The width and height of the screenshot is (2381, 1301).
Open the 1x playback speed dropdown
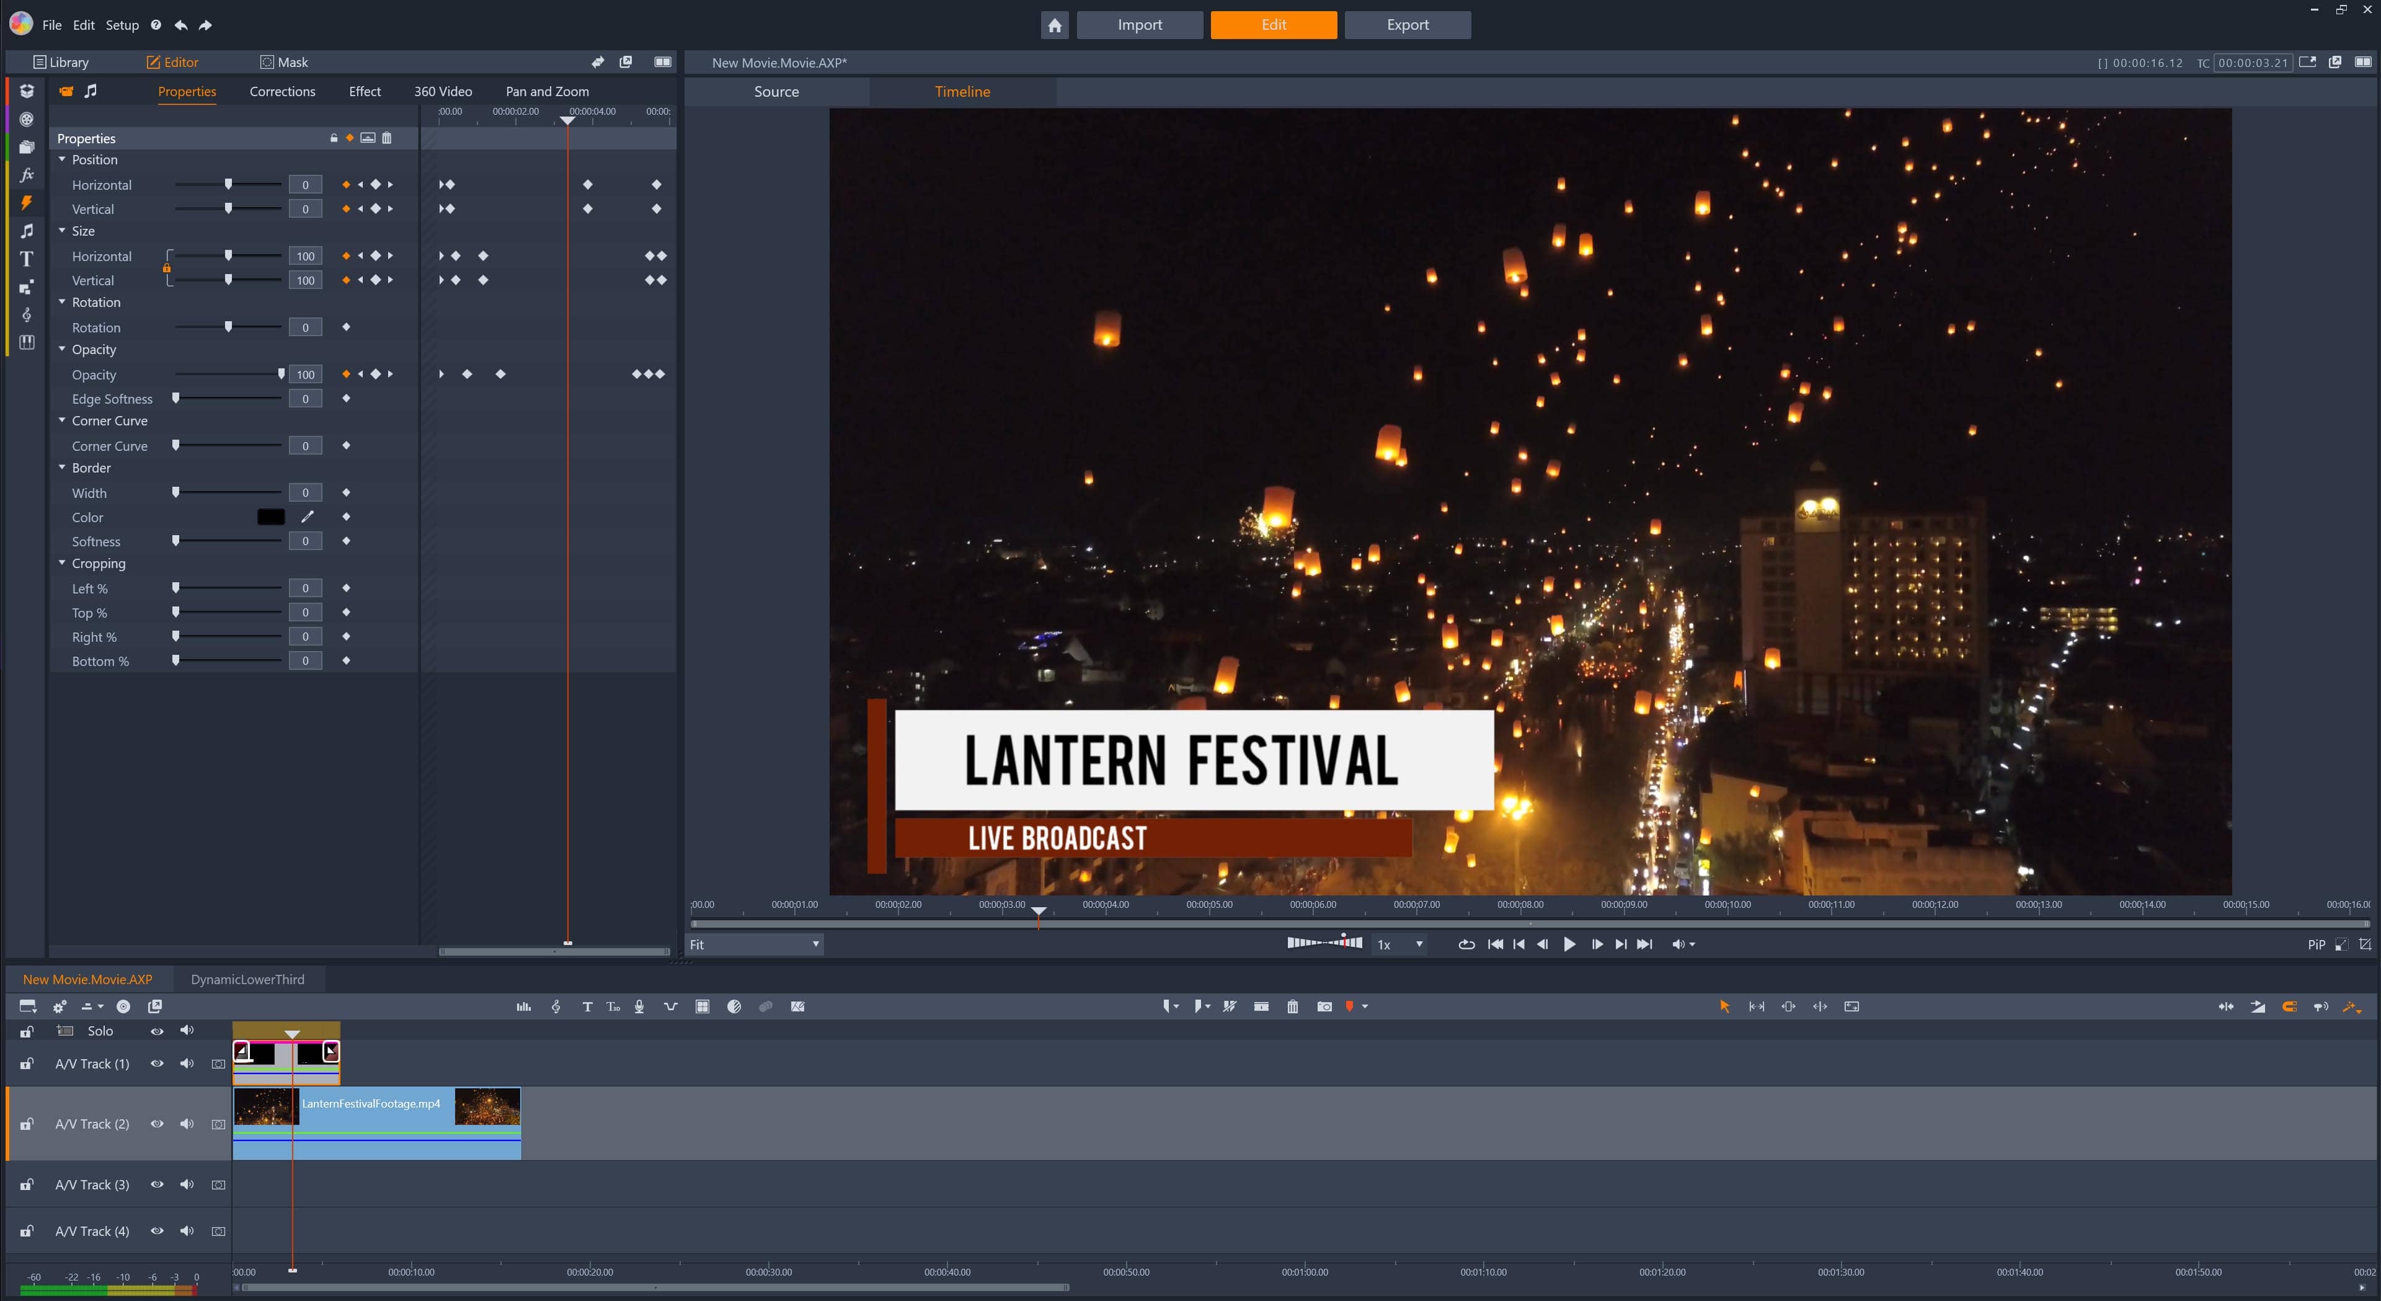pos(1399,944)
